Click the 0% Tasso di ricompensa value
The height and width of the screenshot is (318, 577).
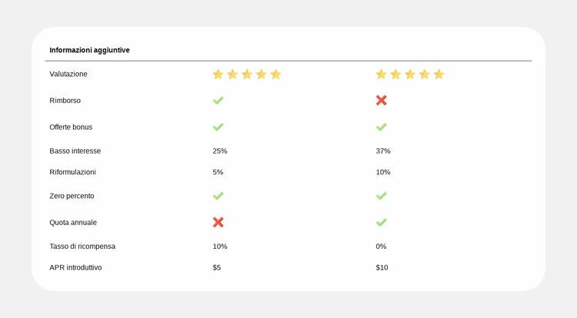(381, 247)
